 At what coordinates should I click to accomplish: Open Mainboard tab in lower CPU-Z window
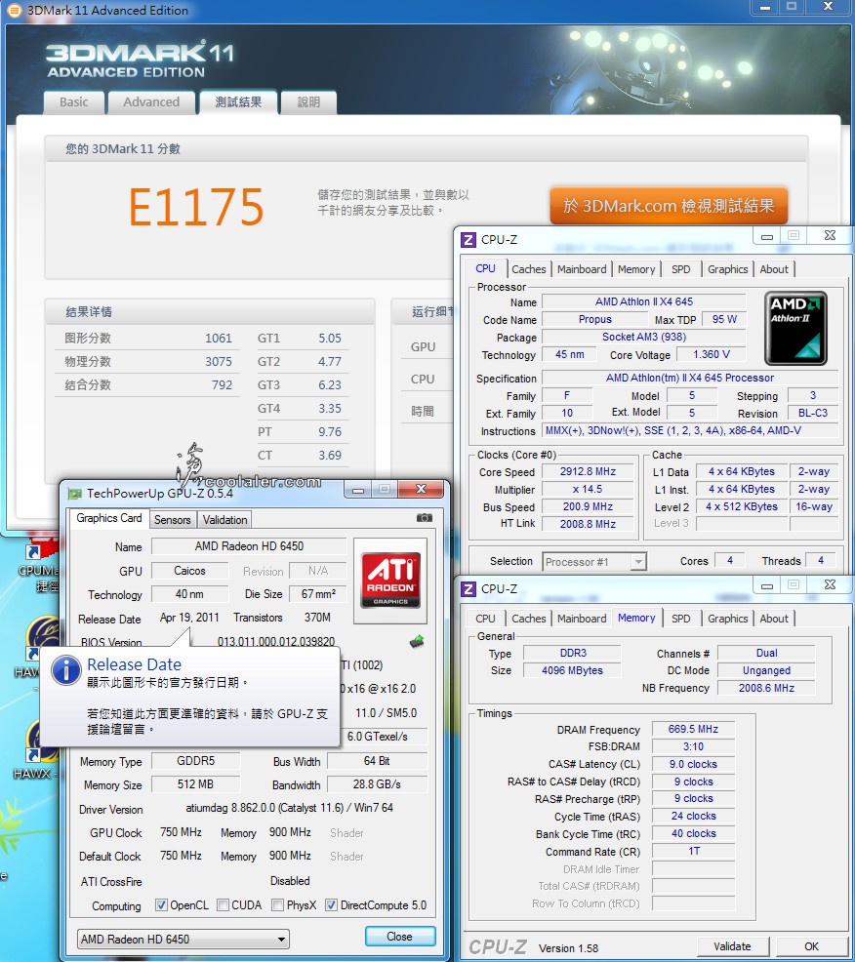tap(582, 619)
